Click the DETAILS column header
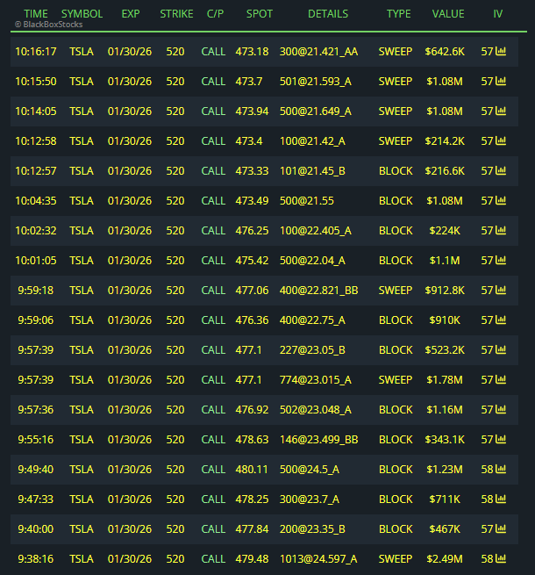The width and height of the screenshot is (535, 575). pos(328,14)
